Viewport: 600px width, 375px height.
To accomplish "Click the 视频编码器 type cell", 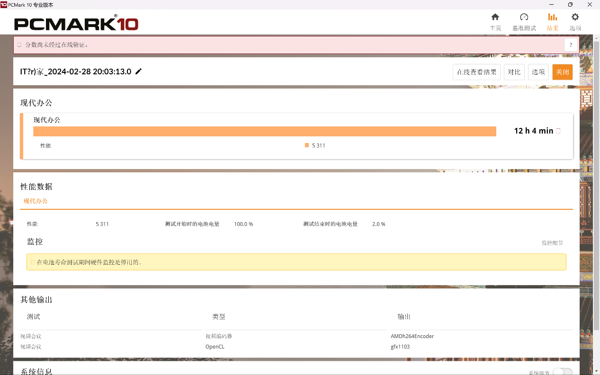I will click(x=219, y=336).
